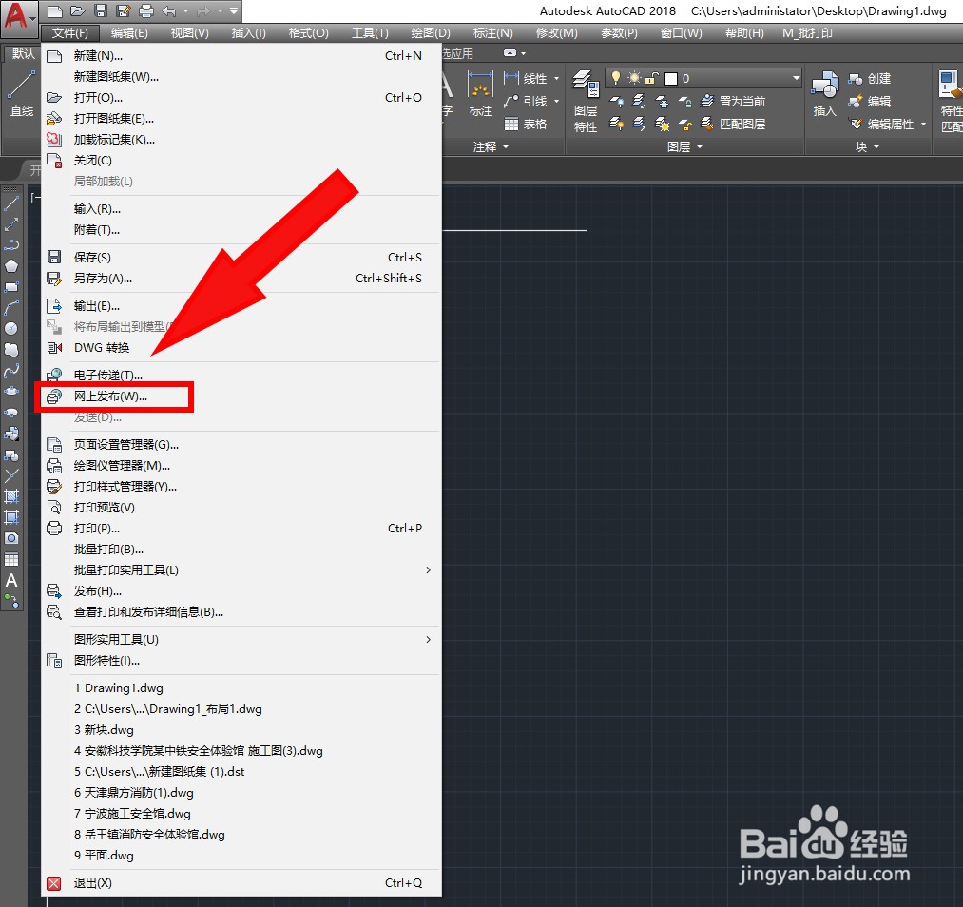Image resolution: width=963 pixels, height=907 pixels.
Task: Click the layer color white swatch
Action: tap(671, 79)
